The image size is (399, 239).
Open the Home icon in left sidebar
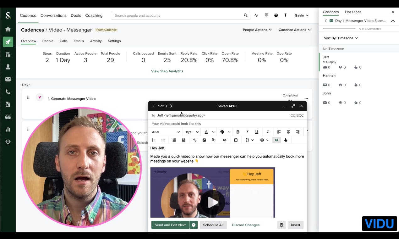pos(8,29)
